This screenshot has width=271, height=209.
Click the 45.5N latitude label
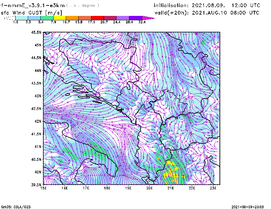[x=36, y=32]
